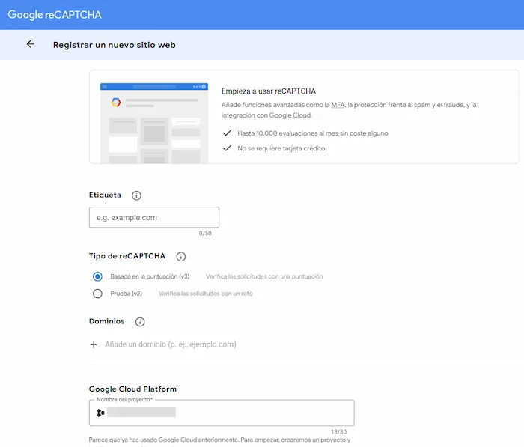Focus the Etiqueta input field
524x447 pixels.
(x=154, y=217)
